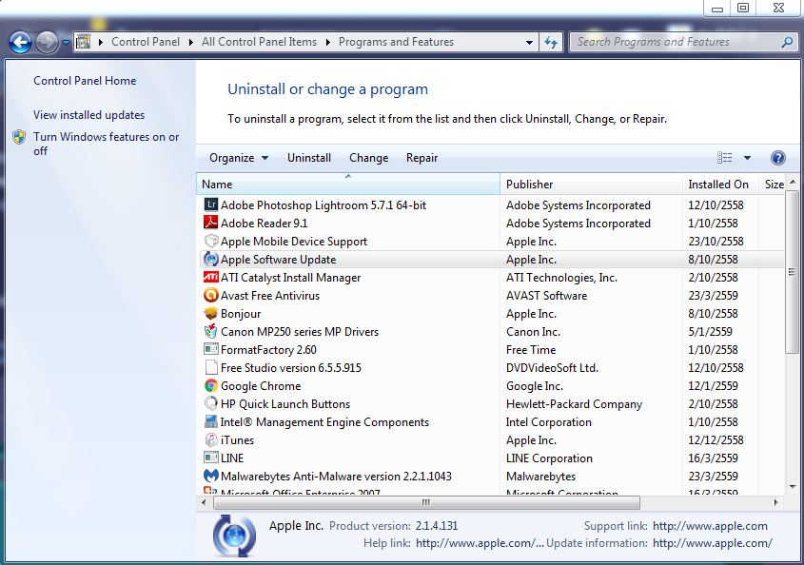The image size is (804, 565).
Task: Click the FormatFactory 2.60 icon
Action: click(x=210, y=350)
